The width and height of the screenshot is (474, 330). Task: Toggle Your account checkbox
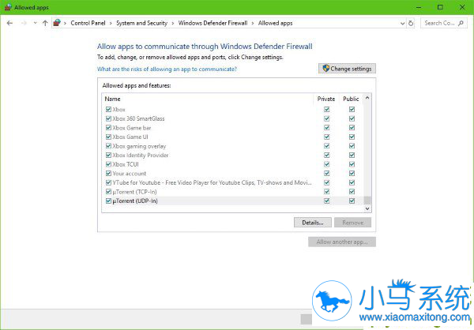(108, 173)
